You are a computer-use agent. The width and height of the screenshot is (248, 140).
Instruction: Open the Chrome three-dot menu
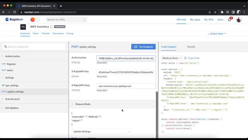(x=244, y=12)
